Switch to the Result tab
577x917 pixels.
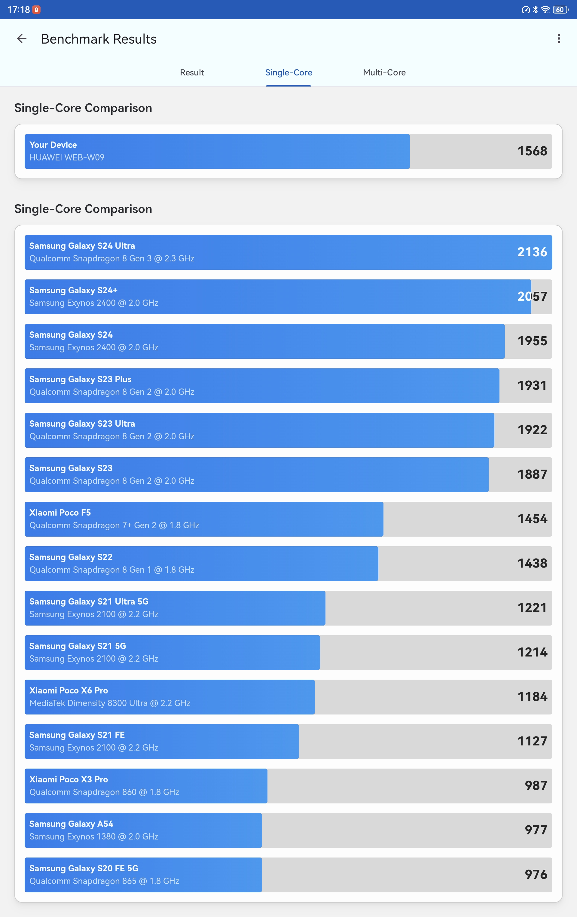[x=192, y=72]
